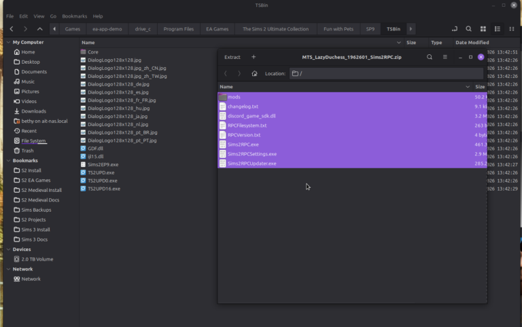This screenshot has height=327, width=522.
Task: Collapse the My Computer sidebar section
Action: 8,42
